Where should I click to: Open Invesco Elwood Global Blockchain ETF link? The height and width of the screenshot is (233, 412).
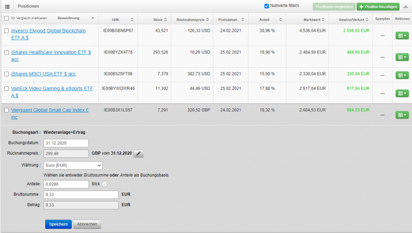(x=48, y=34)
